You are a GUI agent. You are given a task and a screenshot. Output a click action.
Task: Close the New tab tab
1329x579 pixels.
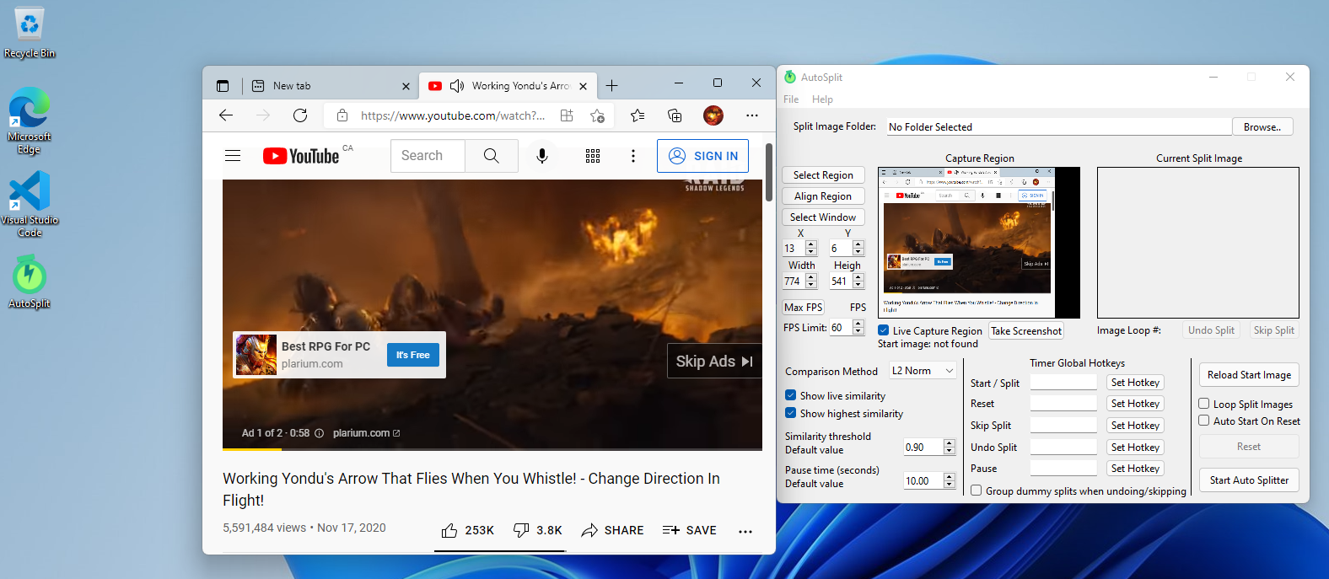click(x=406, y=86)
